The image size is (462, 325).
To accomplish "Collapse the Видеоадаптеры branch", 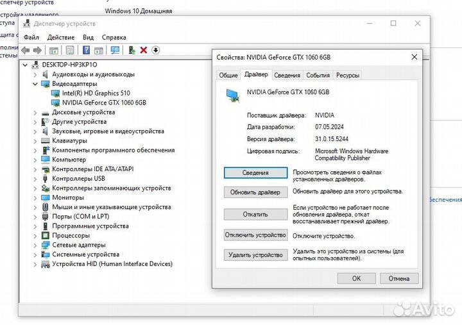I will click(x=35, y=84).
